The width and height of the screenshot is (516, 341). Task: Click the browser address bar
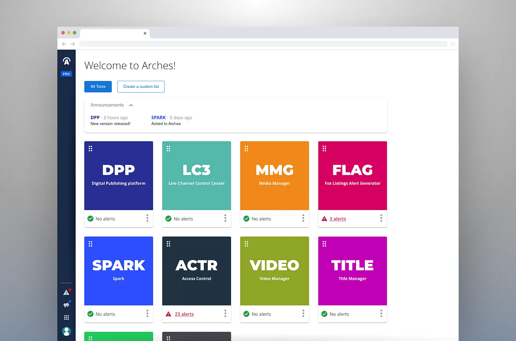click(263, 44)
